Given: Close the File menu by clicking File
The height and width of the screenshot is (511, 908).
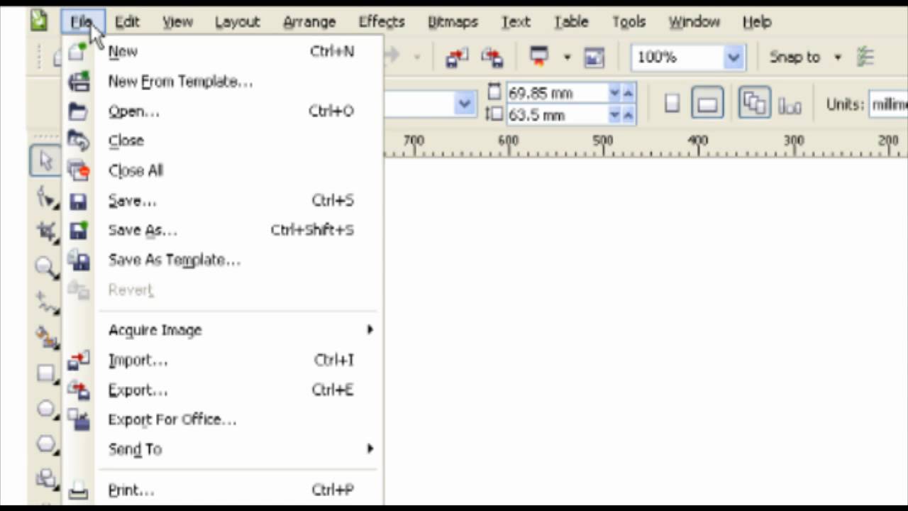Looking at the screenshot, I should tap(82, 22).
